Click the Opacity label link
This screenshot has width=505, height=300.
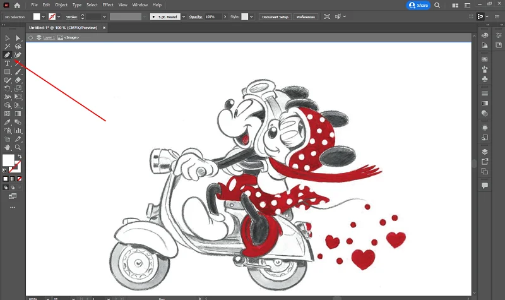point(196,17)
